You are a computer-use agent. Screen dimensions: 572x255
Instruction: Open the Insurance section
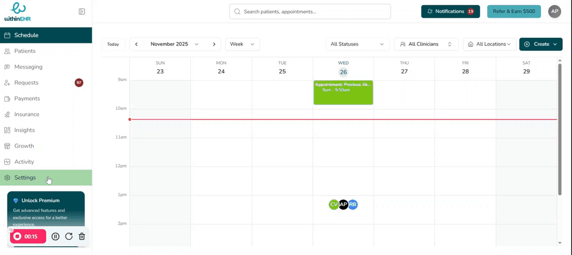(x=46, y=115)
